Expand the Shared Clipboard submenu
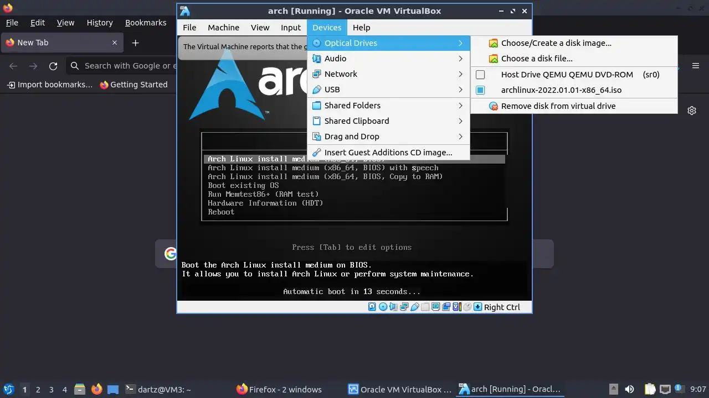 pos(388,121)
